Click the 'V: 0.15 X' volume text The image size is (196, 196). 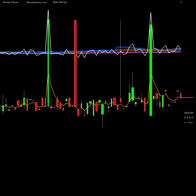pyautogui.click(x=189, y=118)
